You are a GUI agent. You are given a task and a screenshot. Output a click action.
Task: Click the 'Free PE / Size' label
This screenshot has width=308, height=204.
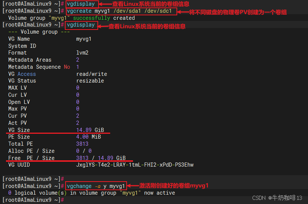point(31,158)
